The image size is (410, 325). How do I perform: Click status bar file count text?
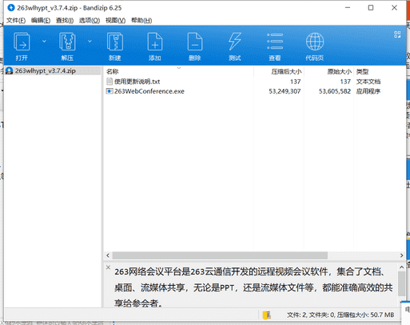point(340,315)
